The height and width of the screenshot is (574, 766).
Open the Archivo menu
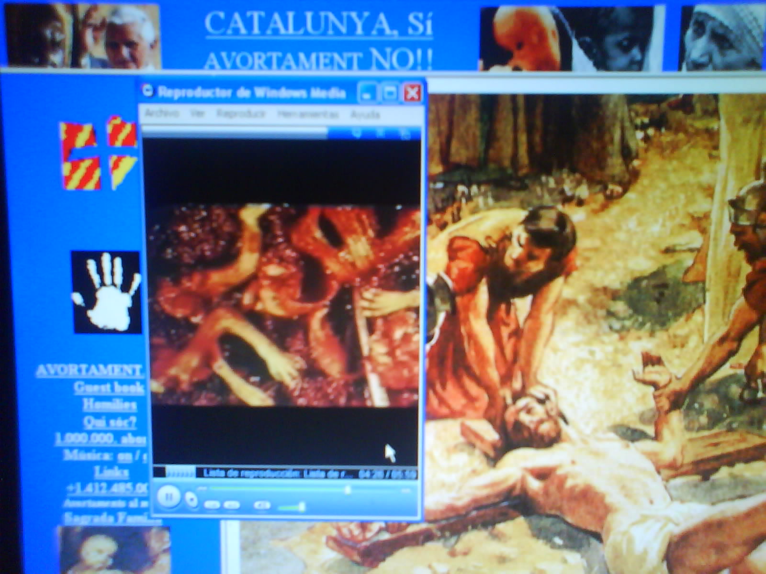coord(162,113)
